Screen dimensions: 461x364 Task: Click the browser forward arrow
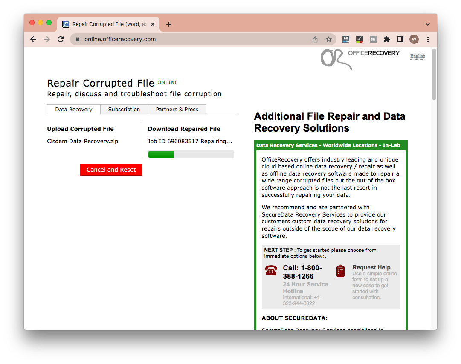(47, 39)
